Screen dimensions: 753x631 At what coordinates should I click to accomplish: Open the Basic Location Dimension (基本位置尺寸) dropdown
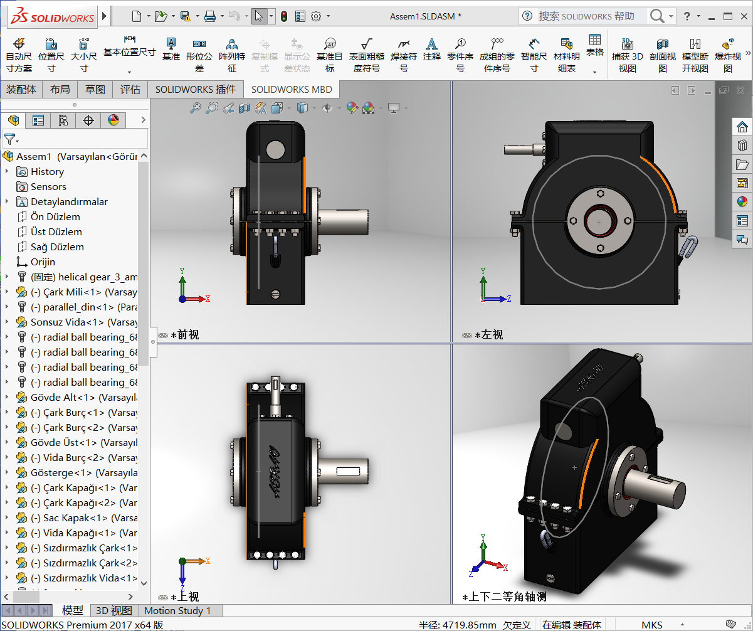tap(129, 72)
